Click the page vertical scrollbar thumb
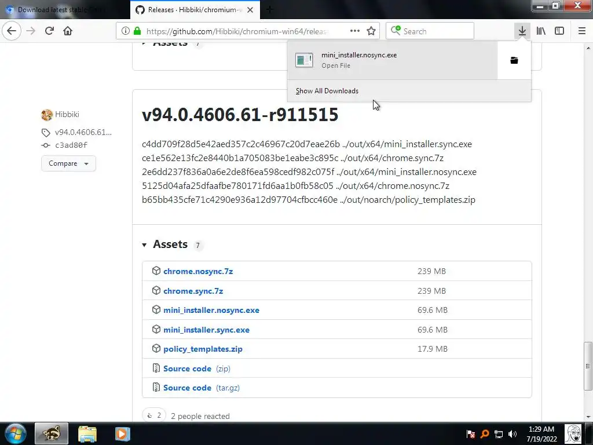This screenshot has height=445, width=593. [x=588, y=366]
